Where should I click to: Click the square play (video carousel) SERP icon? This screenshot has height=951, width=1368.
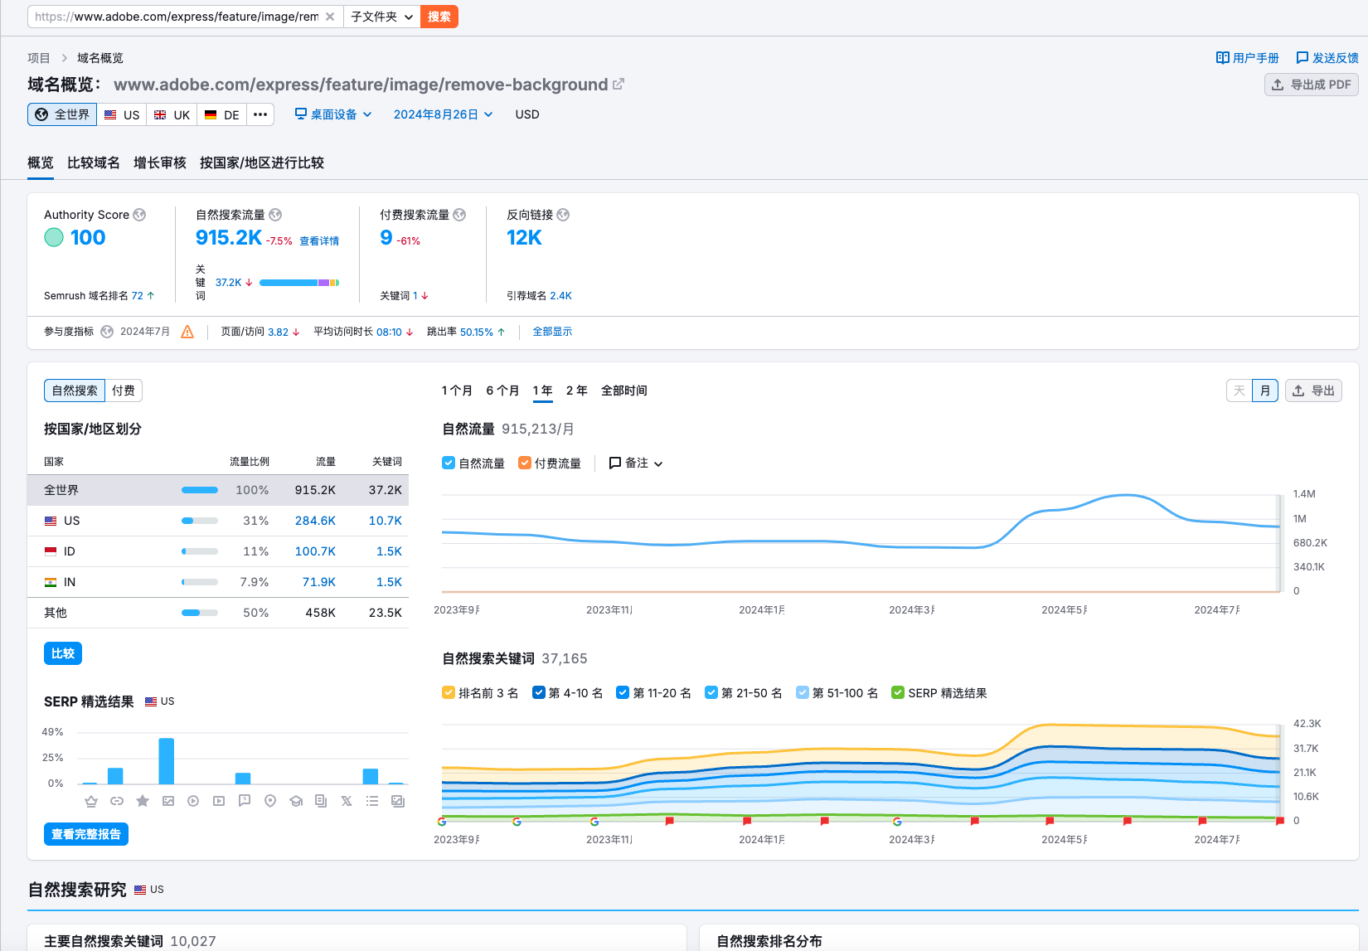[x=219, y=801]
